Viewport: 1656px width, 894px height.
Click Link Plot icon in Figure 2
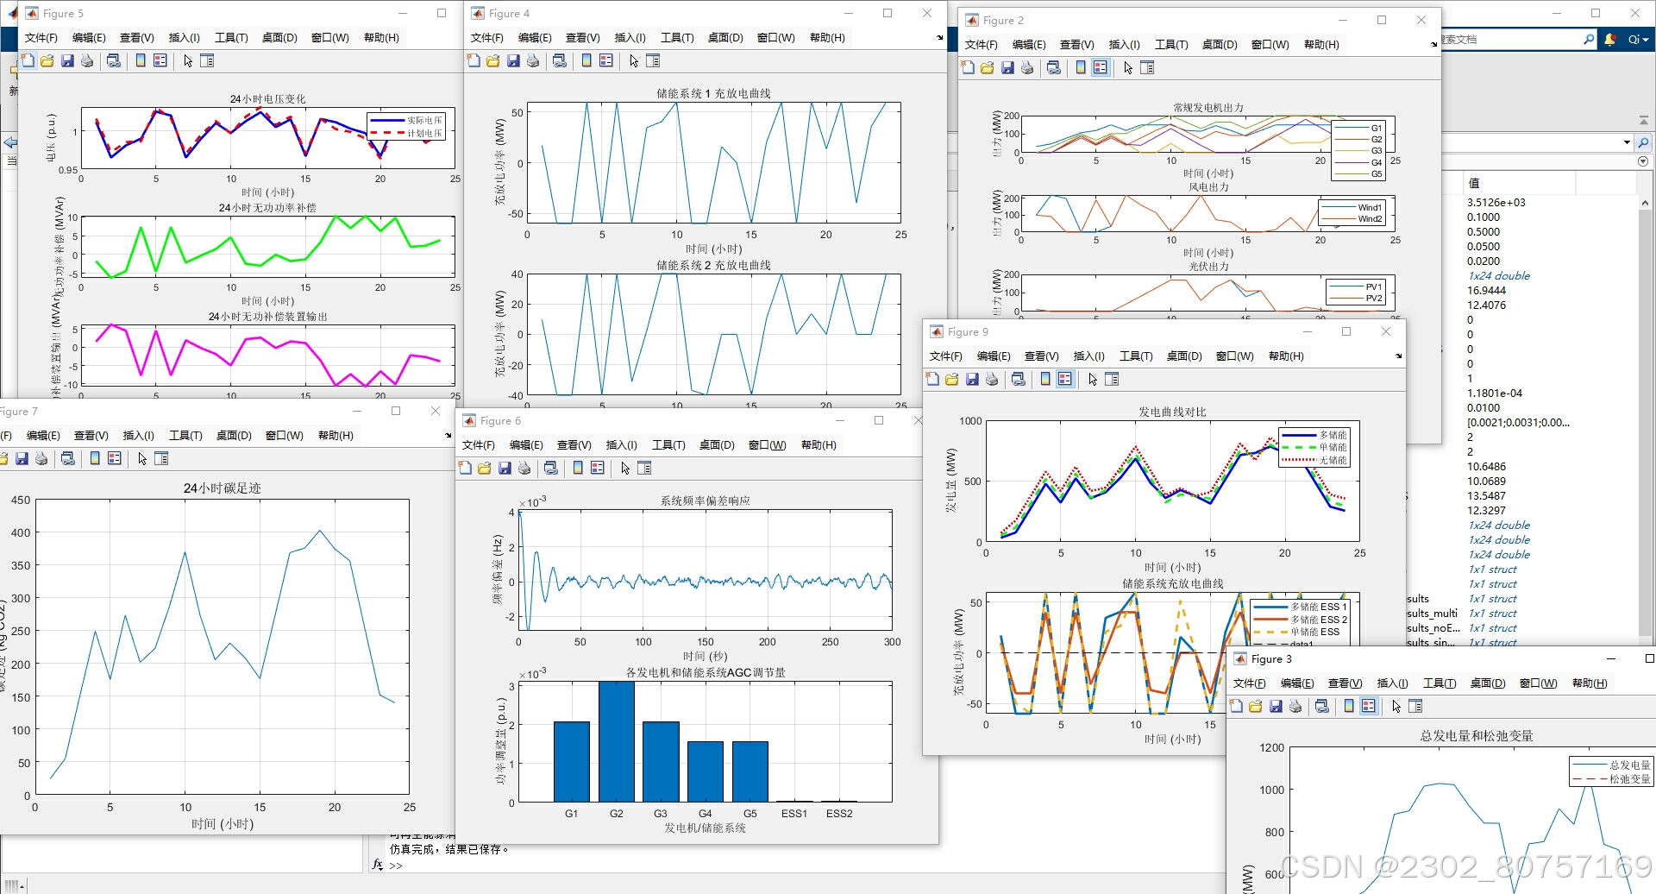[1053, 67]
